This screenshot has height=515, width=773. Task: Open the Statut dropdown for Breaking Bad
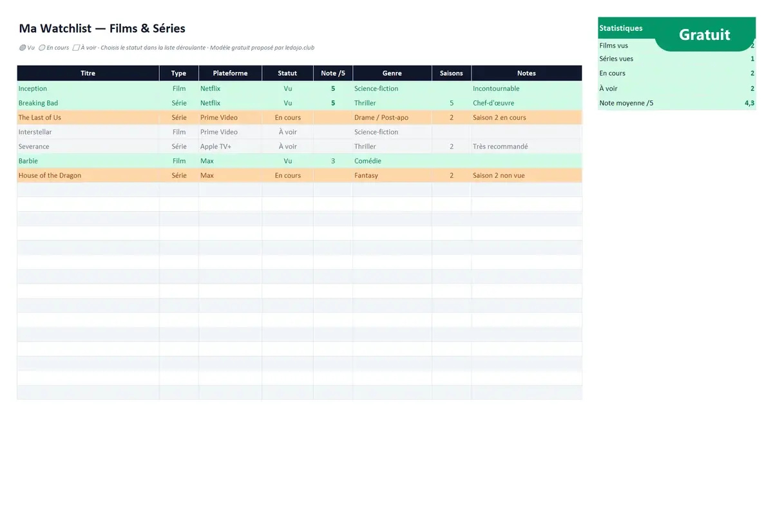point(287,103)
